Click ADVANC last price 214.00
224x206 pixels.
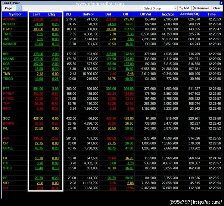tap(38, 19)
